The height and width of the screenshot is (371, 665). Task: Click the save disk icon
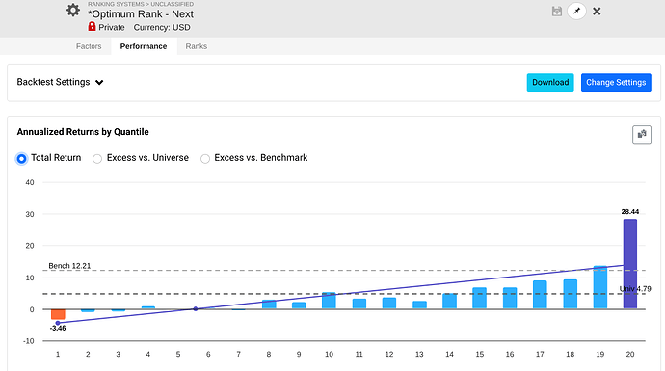point(557,12)
